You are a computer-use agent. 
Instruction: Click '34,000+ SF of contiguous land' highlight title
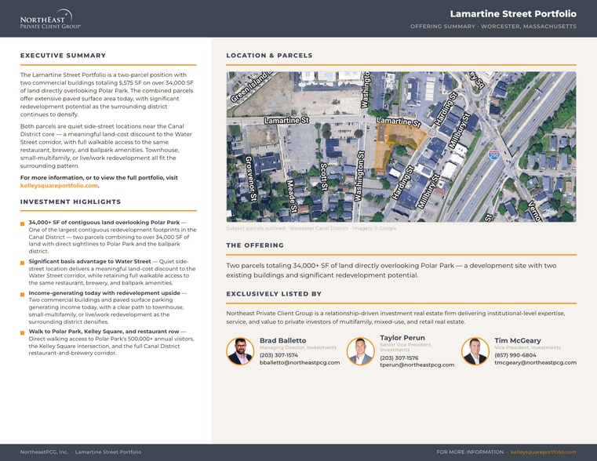click(x=104, y=222)
